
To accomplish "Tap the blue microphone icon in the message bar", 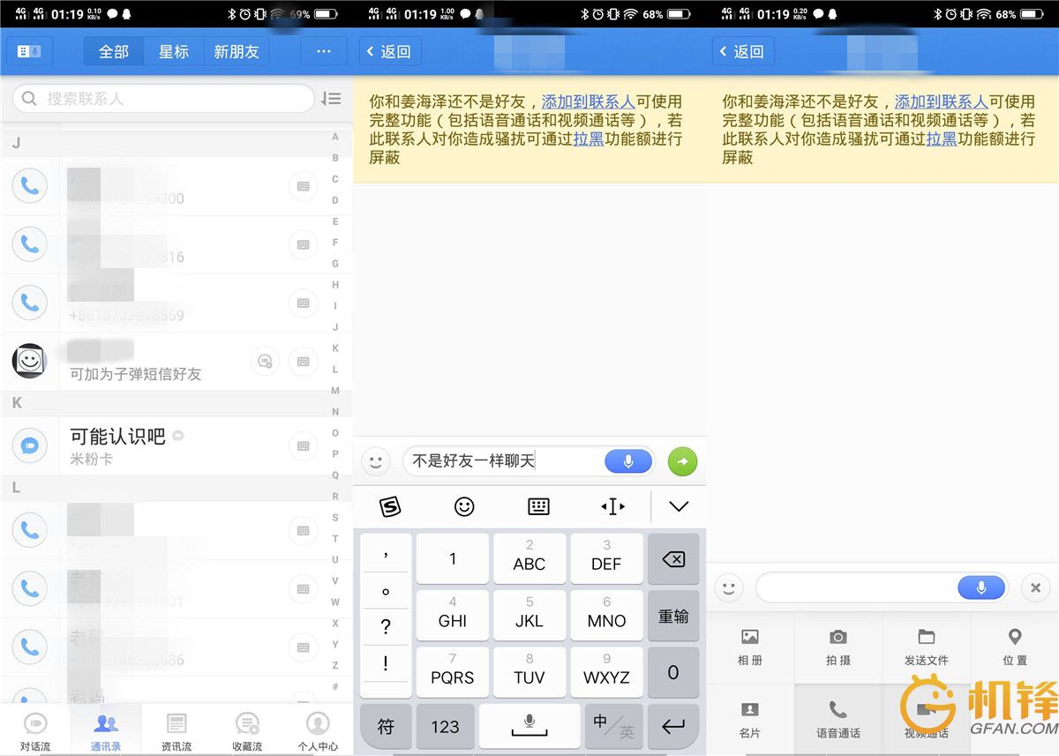I will pos(627,461).
